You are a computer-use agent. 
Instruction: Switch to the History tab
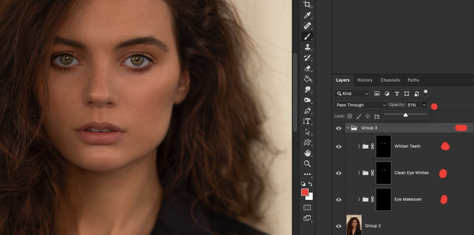[x=365, y=80]
